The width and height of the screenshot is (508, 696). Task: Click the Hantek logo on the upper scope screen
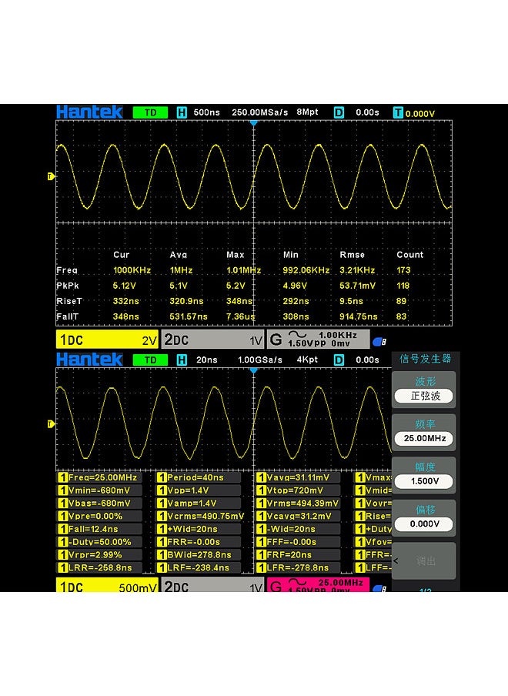click(89, 112)
